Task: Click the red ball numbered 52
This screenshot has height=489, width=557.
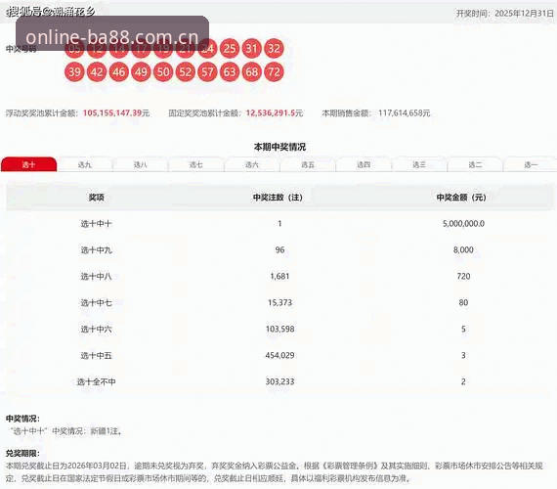Action: pos(186,71)
